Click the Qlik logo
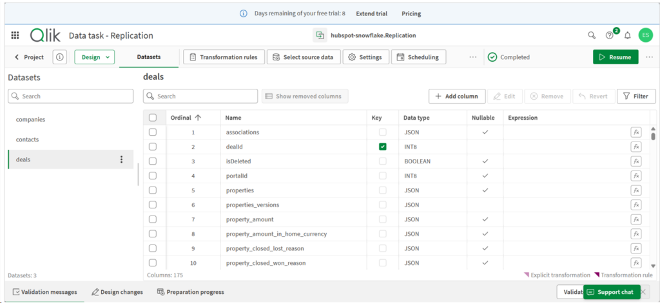This screenshot has height=303, width=660. click(x=45, y=35)
